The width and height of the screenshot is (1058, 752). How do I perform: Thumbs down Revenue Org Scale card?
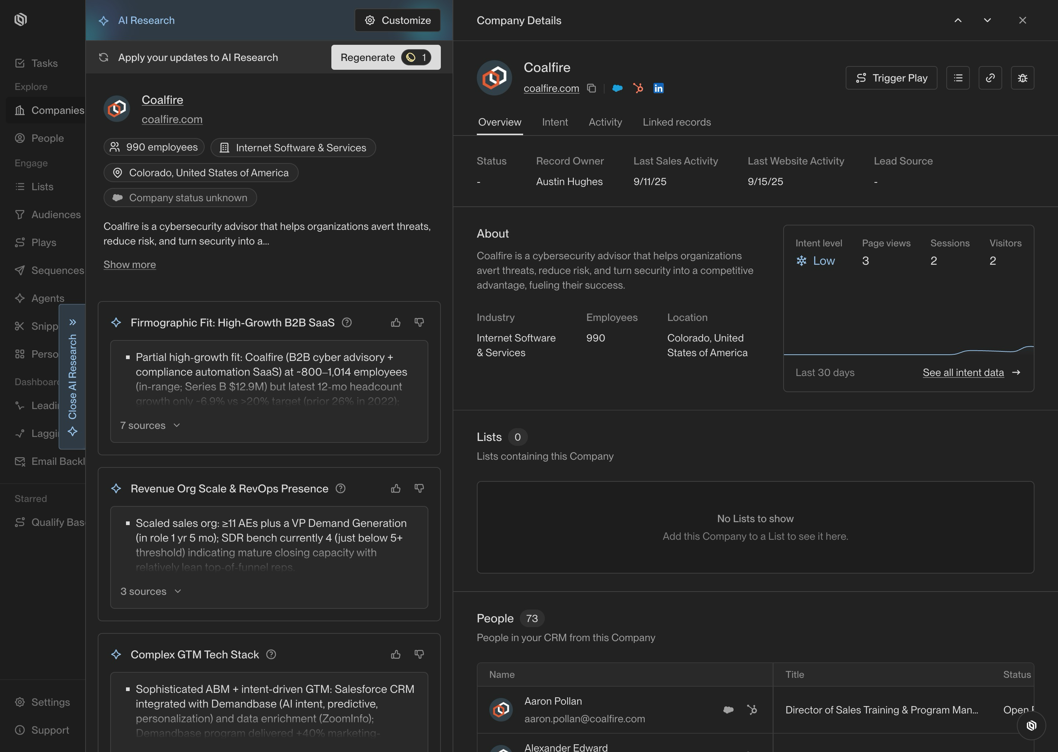(x=419, y=488)
